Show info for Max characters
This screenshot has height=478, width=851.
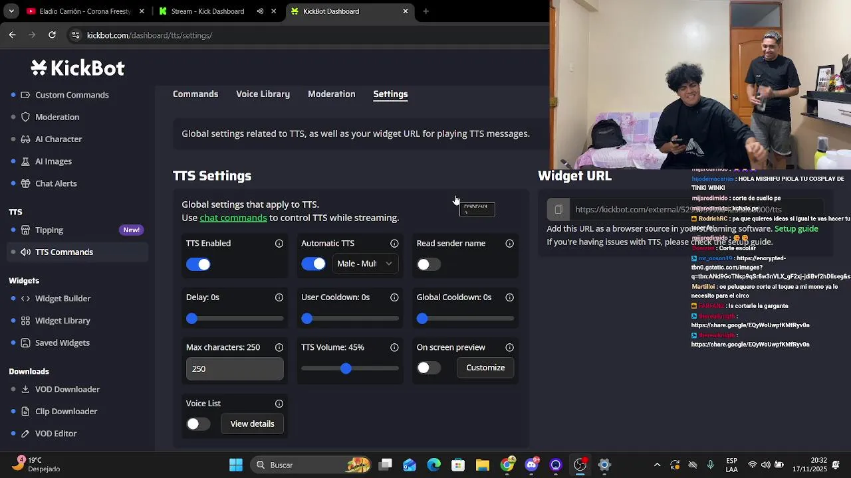(x=279, y=347)
